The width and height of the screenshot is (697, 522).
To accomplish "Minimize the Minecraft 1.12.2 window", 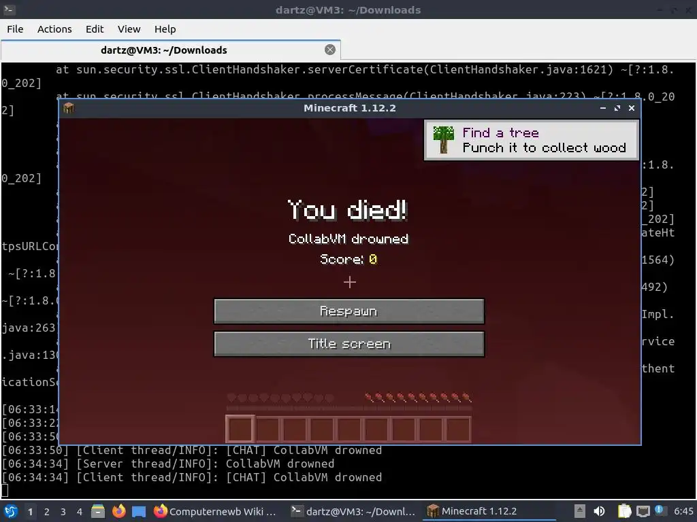I will pyautogui.click(x=603, y=108).
